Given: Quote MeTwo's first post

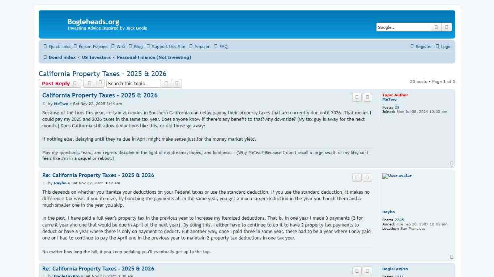Looking at the screenshot, I should (x=367, y=97).
